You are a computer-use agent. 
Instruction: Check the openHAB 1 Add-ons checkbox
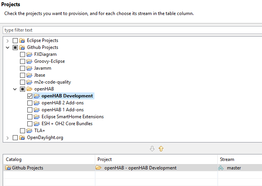(30, 110)
